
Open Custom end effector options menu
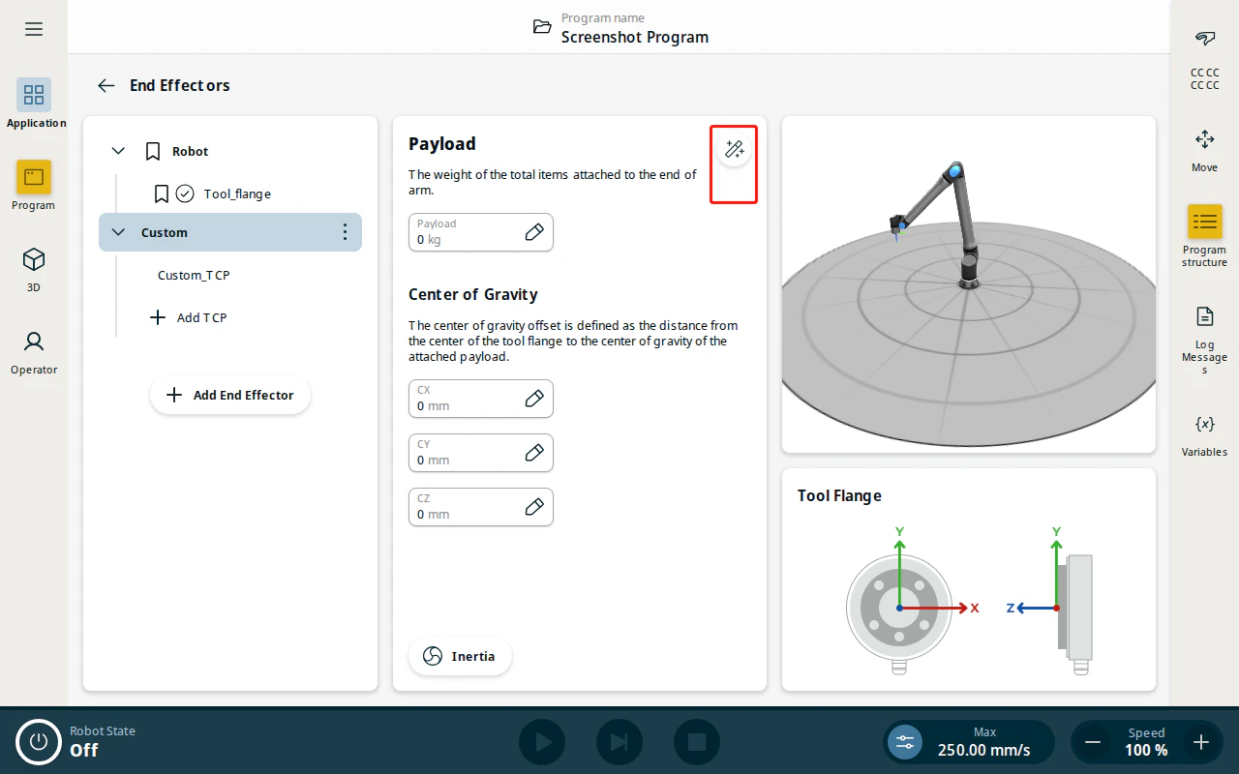pos(345,232)
